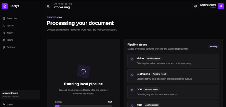Screen dimensions: 226x107
Task: Click the OCR Awaiting report badge
Action: pos(151,89)
